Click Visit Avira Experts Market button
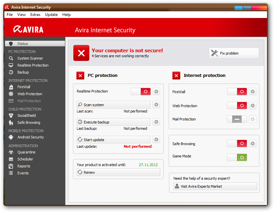 point(215,186)
